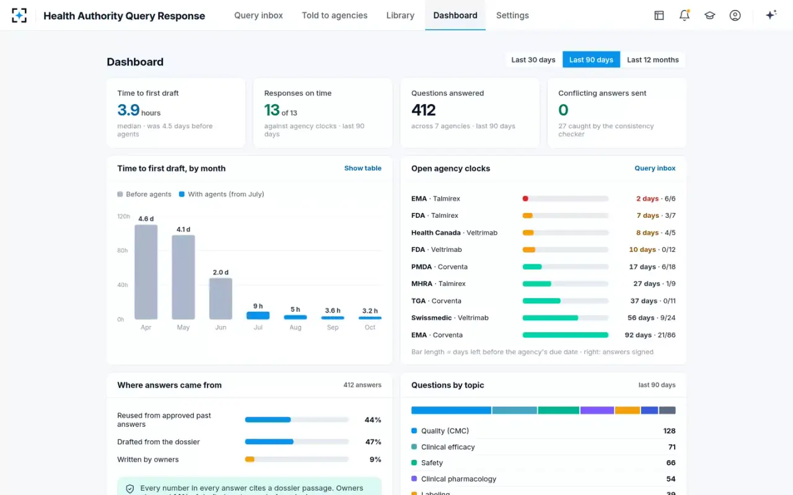793x495 pixels.
Task: Open the notifications bell
Action: (685, 15)
